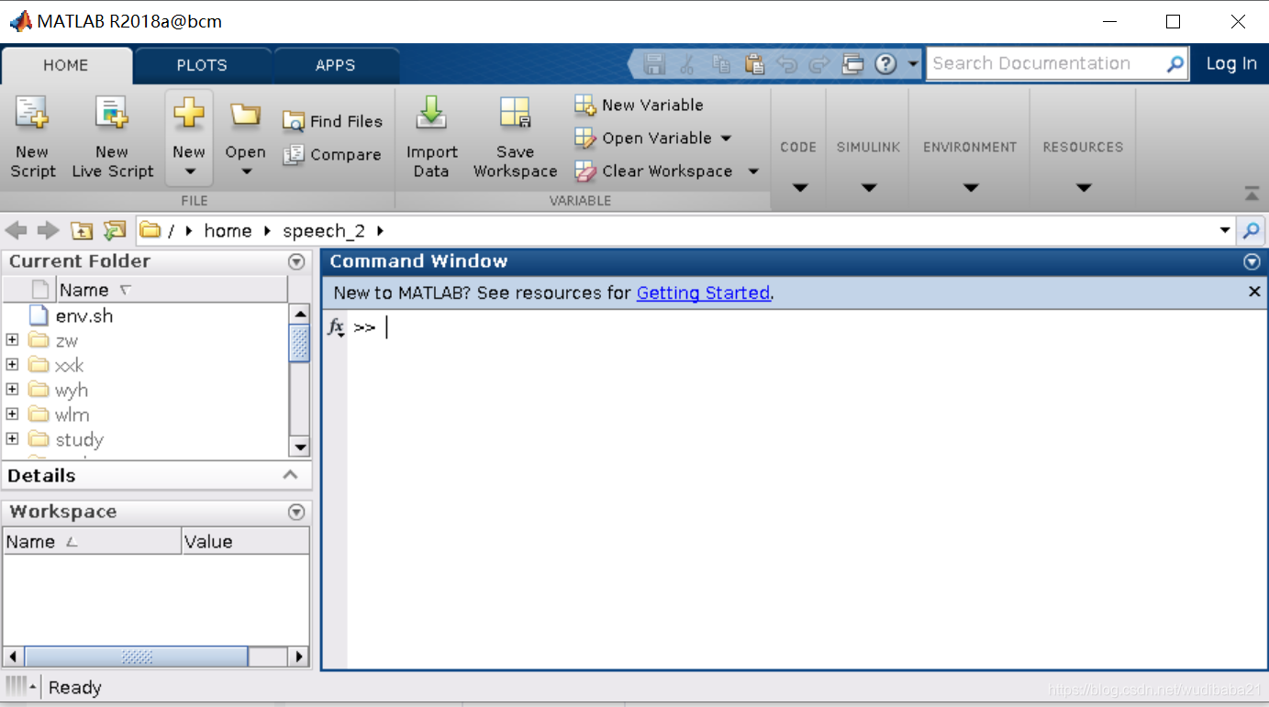
Task: Open the Open Variable dropdown arrow
Action: tap(726, 138)
